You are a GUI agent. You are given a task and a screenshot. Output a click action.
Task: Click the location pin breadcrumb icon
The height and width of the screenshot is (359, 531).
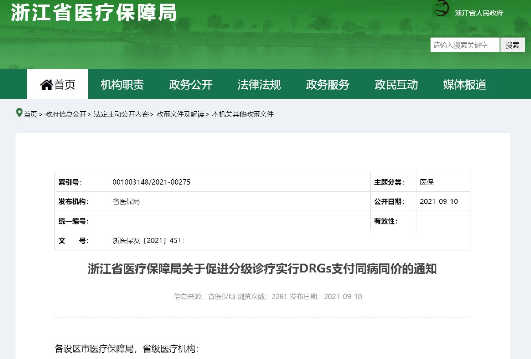(19, 113)
